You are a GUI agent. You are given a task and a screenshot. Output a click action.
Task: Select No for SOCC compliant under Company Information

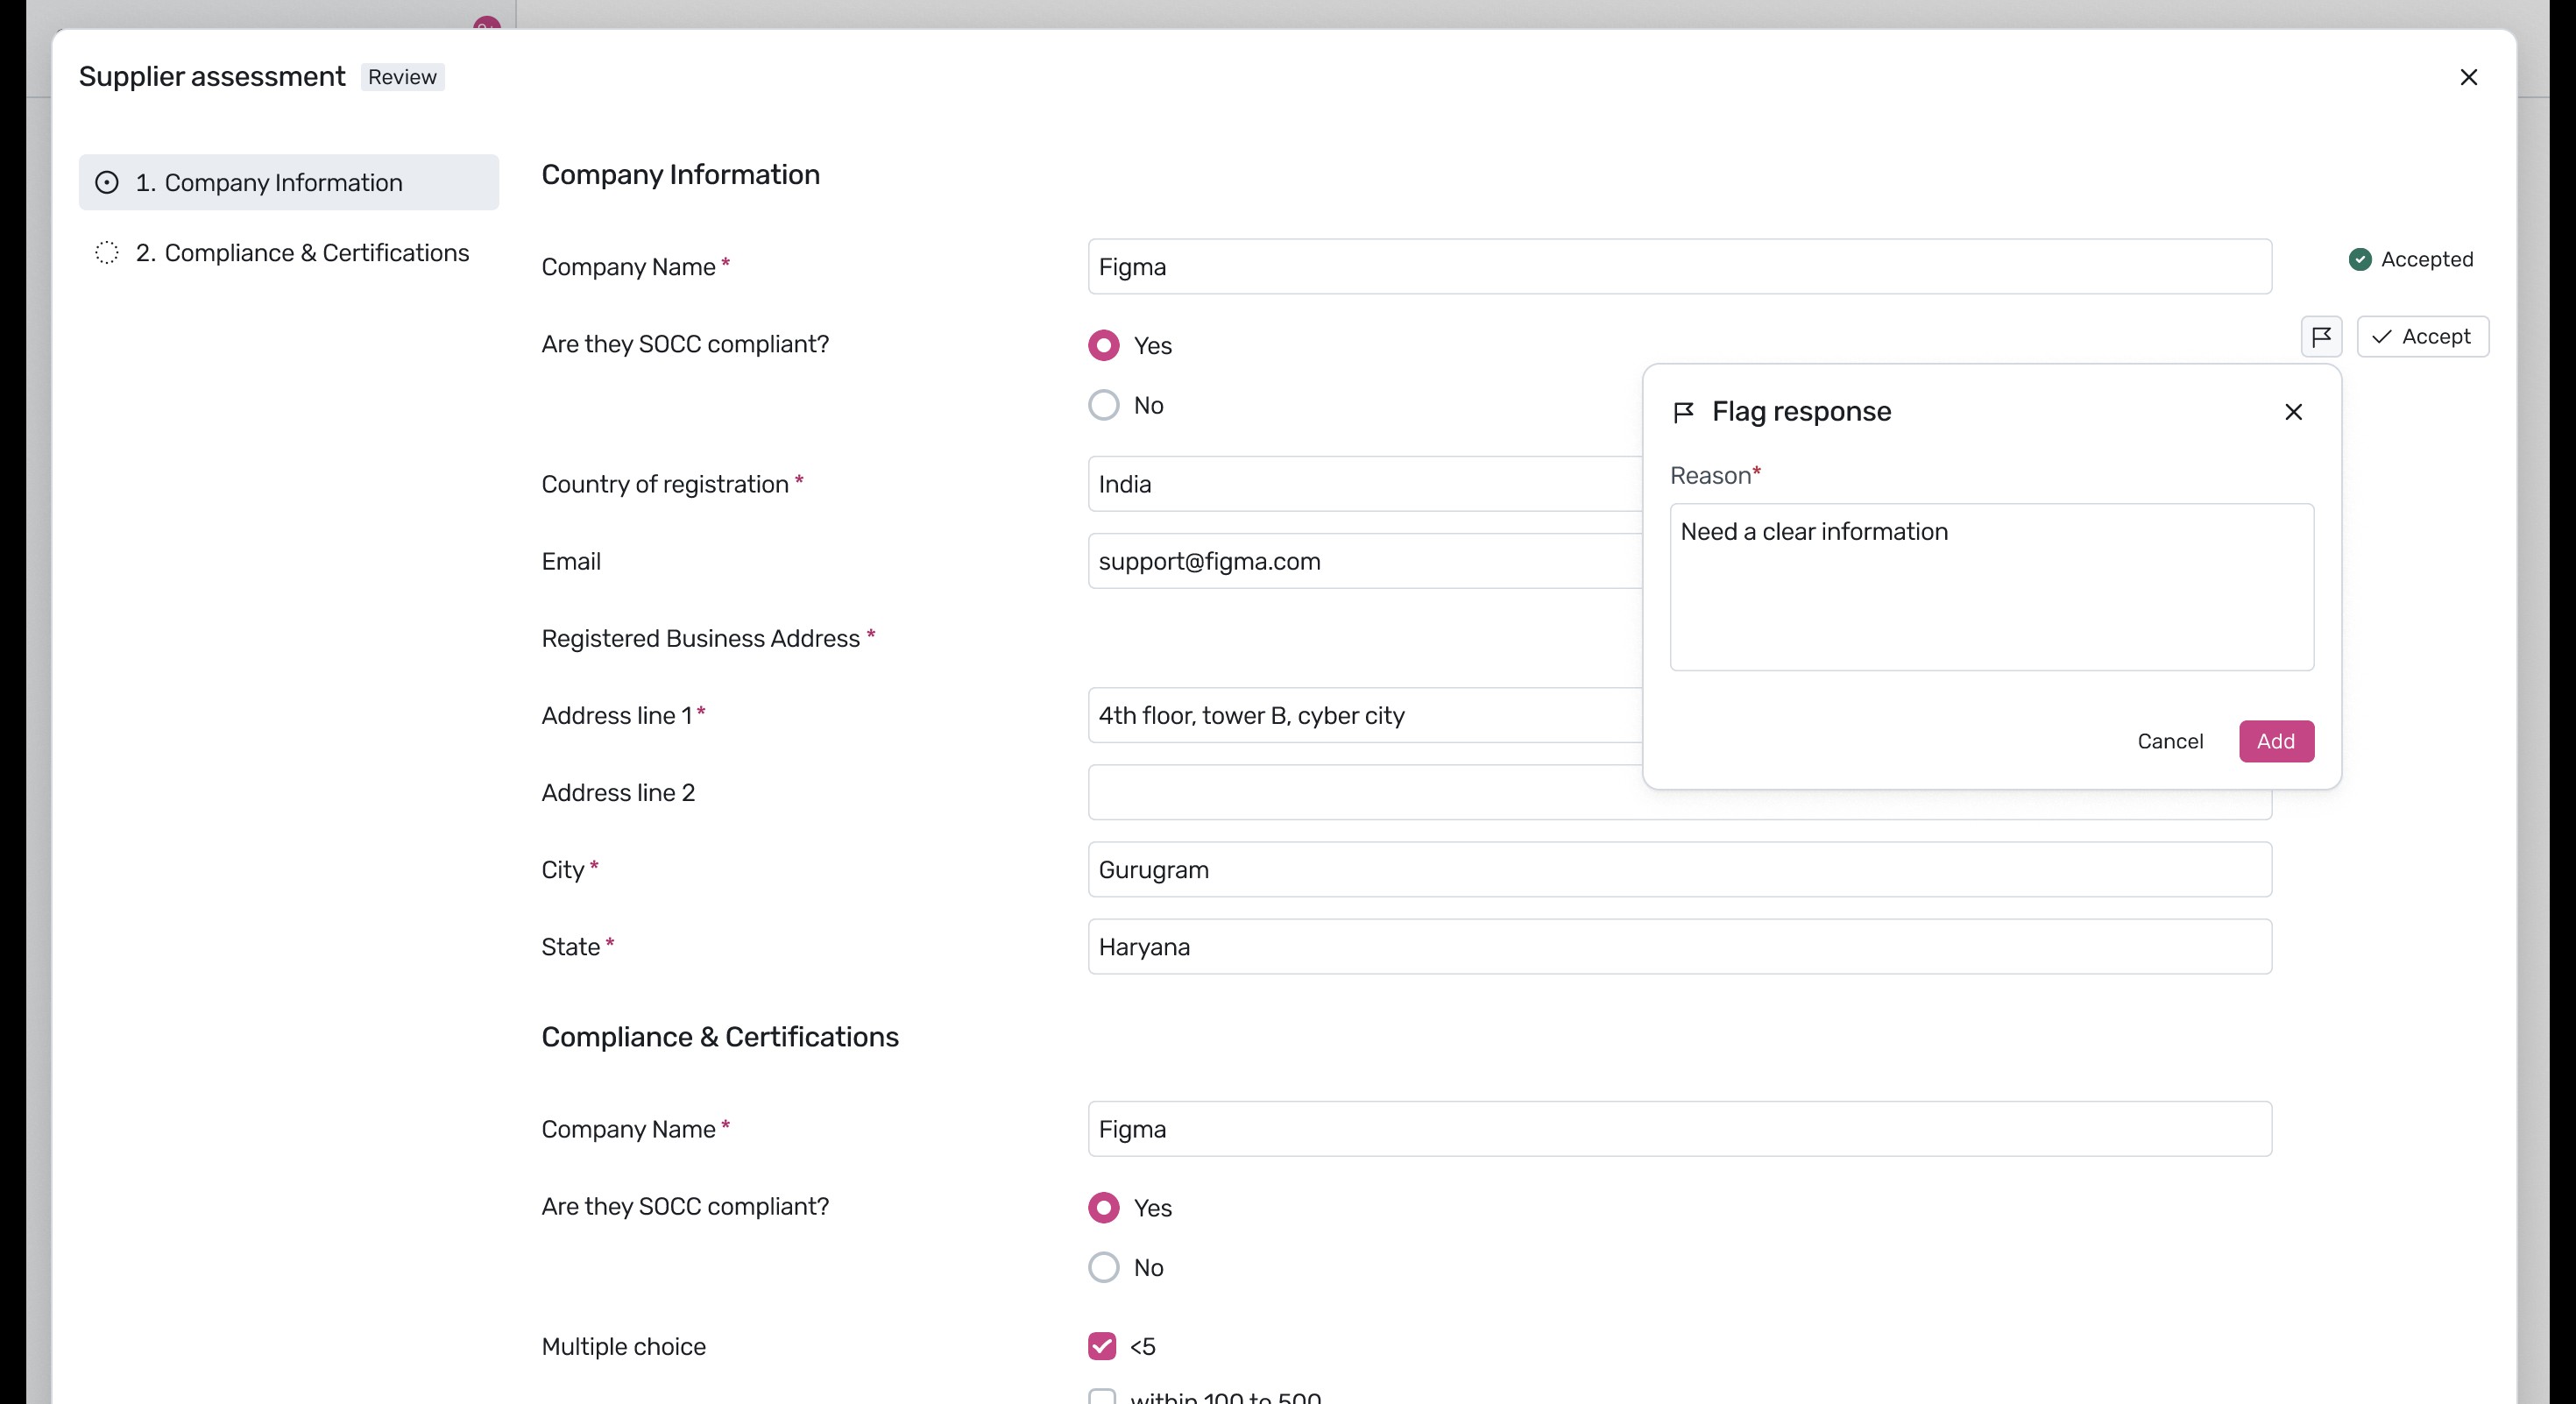[1103, 405]
